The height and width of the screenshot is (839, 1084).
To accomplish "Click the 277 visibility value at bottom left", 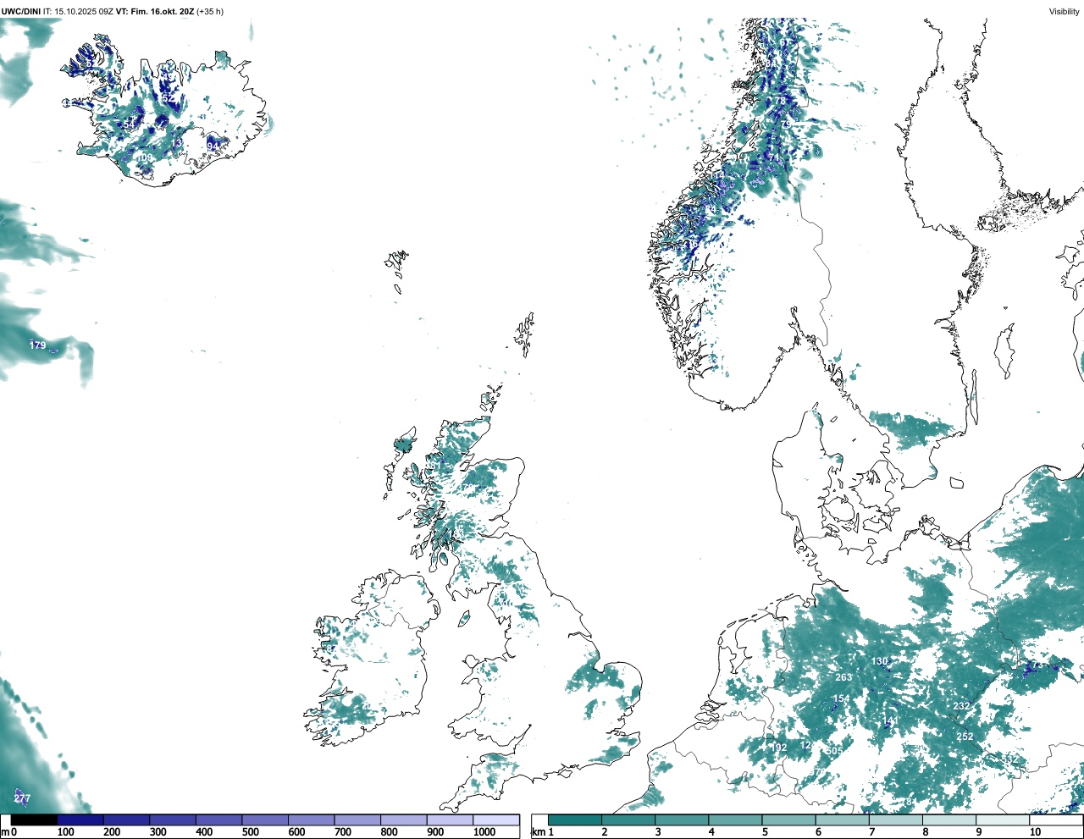I will (x=22, y=798).
